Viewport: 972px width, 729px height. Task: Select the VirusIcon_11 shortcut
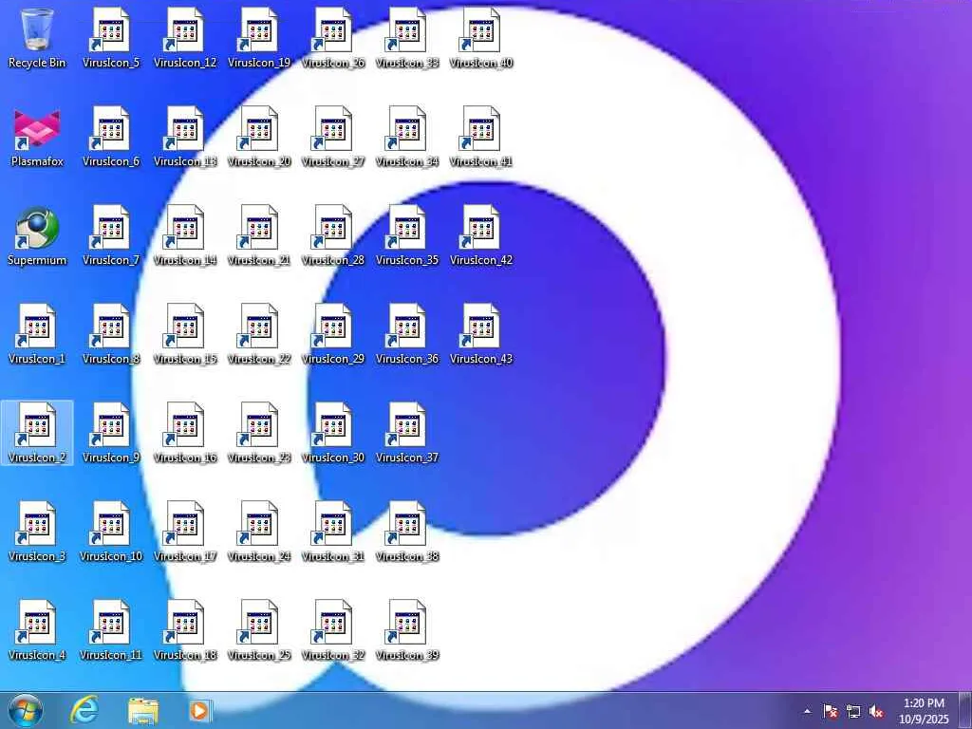click(111, 630)
